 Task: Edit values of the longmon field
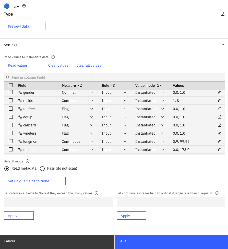click(x=219, y=141)
